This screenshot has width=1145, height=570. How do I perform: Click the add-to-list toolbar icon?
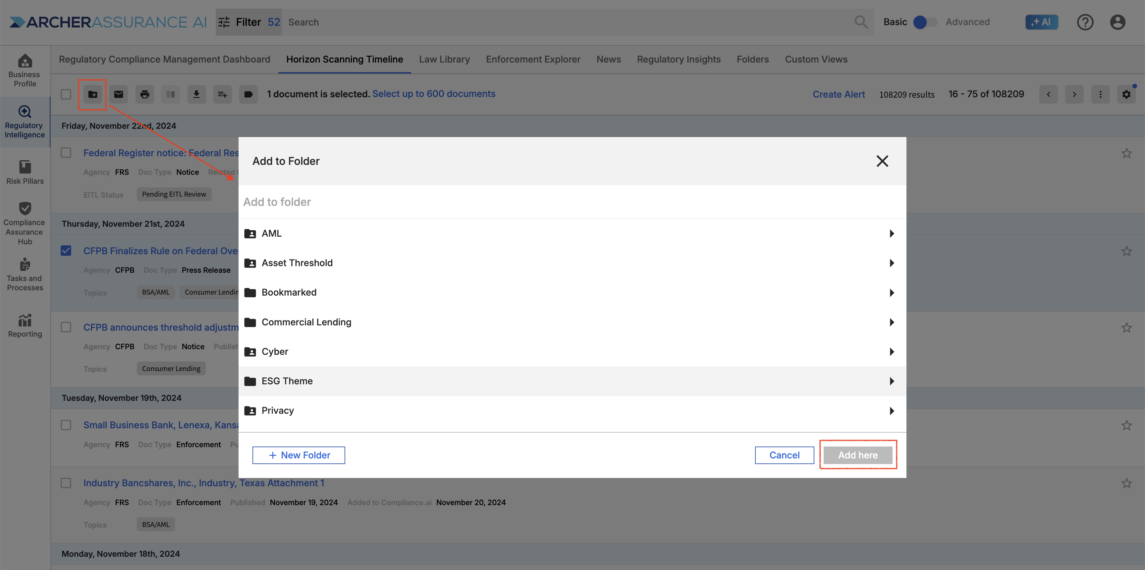click(x=222, y=94)
